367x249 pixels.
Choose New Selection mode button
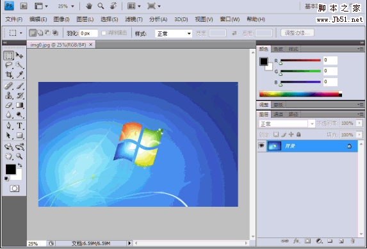[33, 33]
